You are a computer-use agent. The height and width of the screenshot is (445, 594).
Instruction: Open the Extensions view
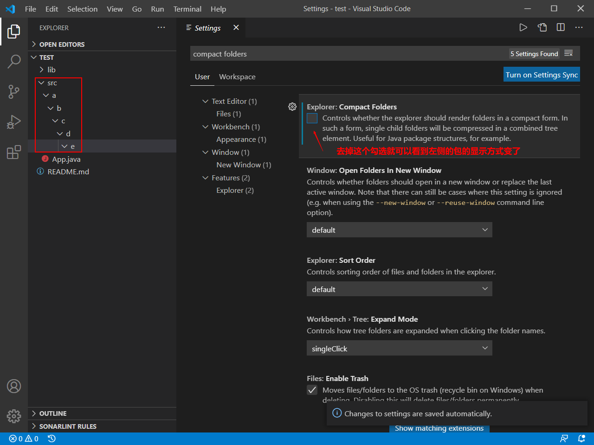pos(14,152)
